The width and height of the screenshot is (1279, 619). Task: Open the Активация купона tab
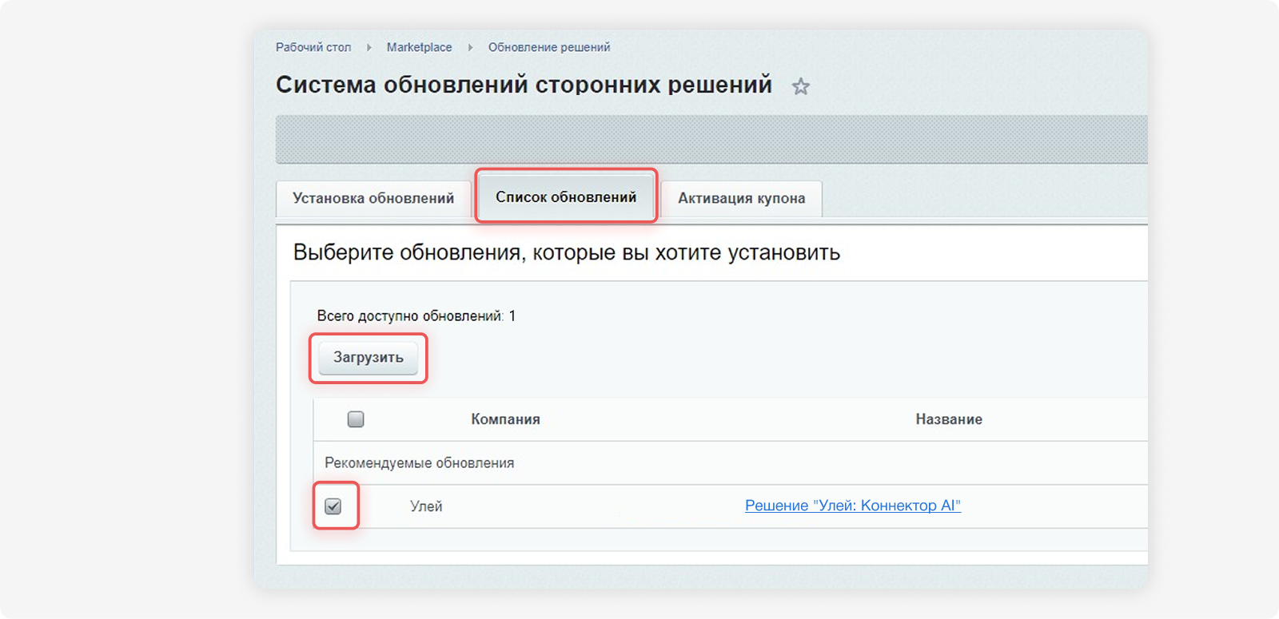742,198
